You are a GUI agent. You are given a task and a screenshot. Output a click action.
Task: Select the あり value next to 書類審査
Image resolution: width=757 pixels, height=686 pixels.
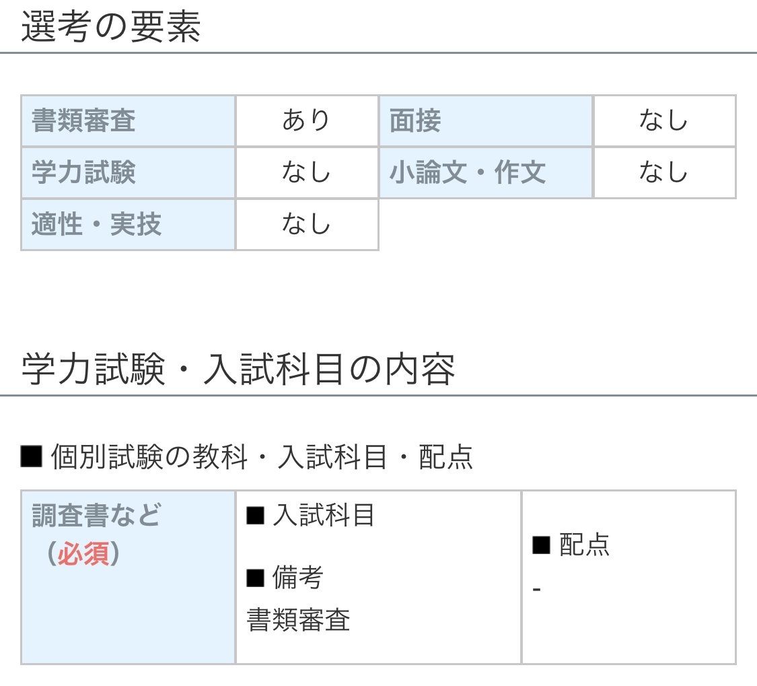tap(306, 121)
